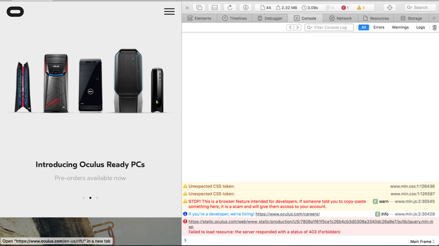This screenshot has width=439, height=246.
Task: Dock the inspector to the bottom
Action: click(x=215, y=8)
